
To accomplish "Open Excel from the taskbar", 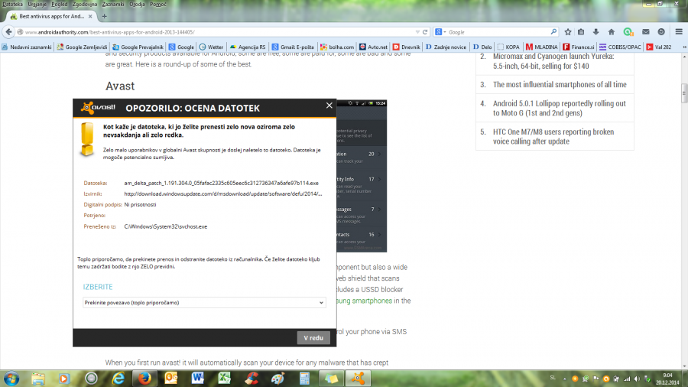I will (x=225, y=378).
